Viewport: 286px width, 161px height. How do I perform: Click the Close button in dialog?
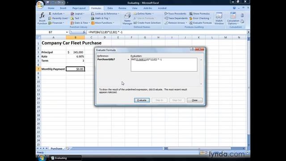[x=195, y=100]
